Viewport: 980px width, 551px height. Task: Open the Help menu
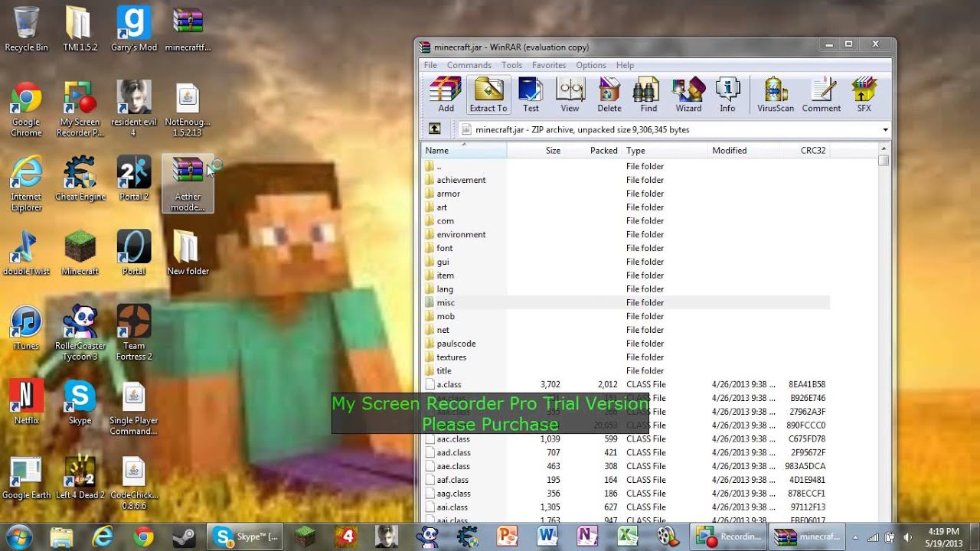[x=625, y=65]
